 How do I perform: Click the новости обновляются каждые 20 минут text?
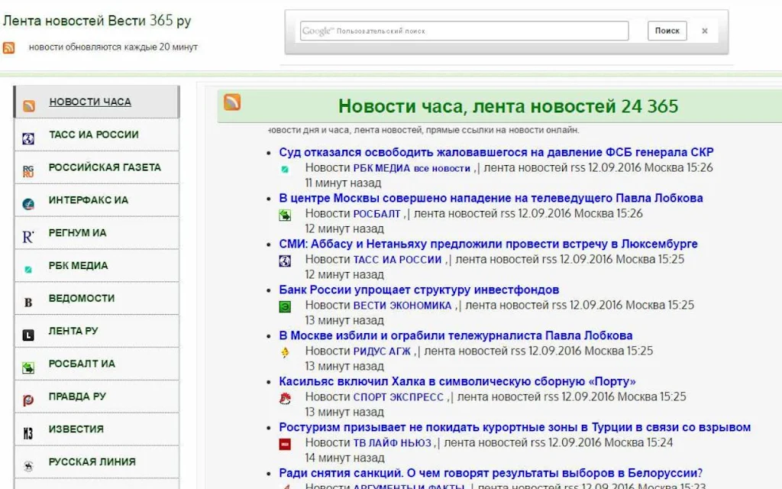[x=113, y=47]
